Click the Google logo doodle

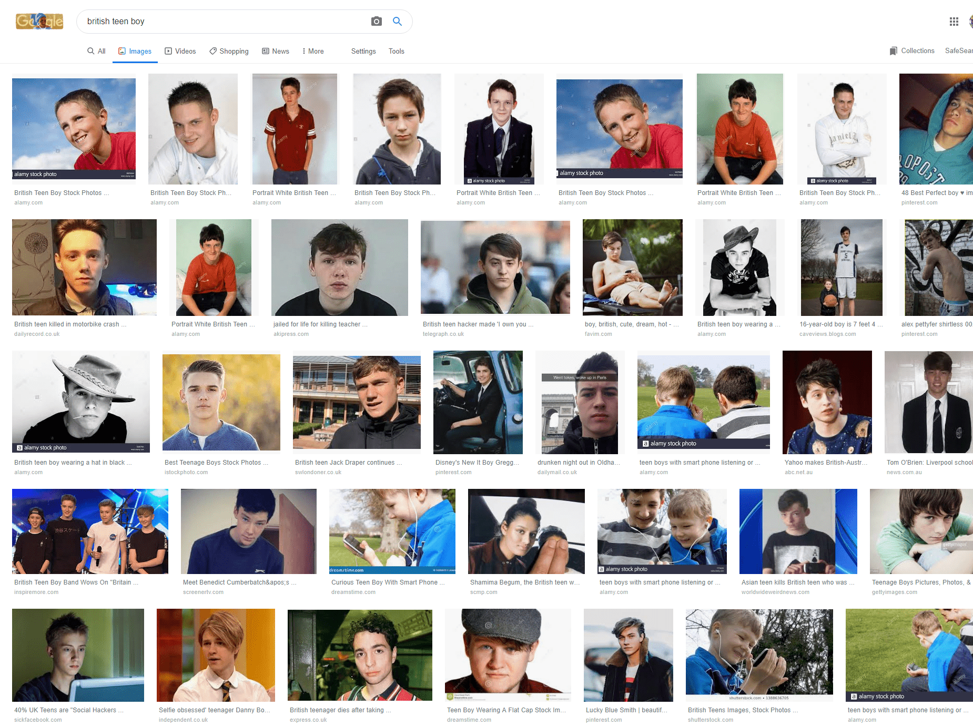click(39, 22)
